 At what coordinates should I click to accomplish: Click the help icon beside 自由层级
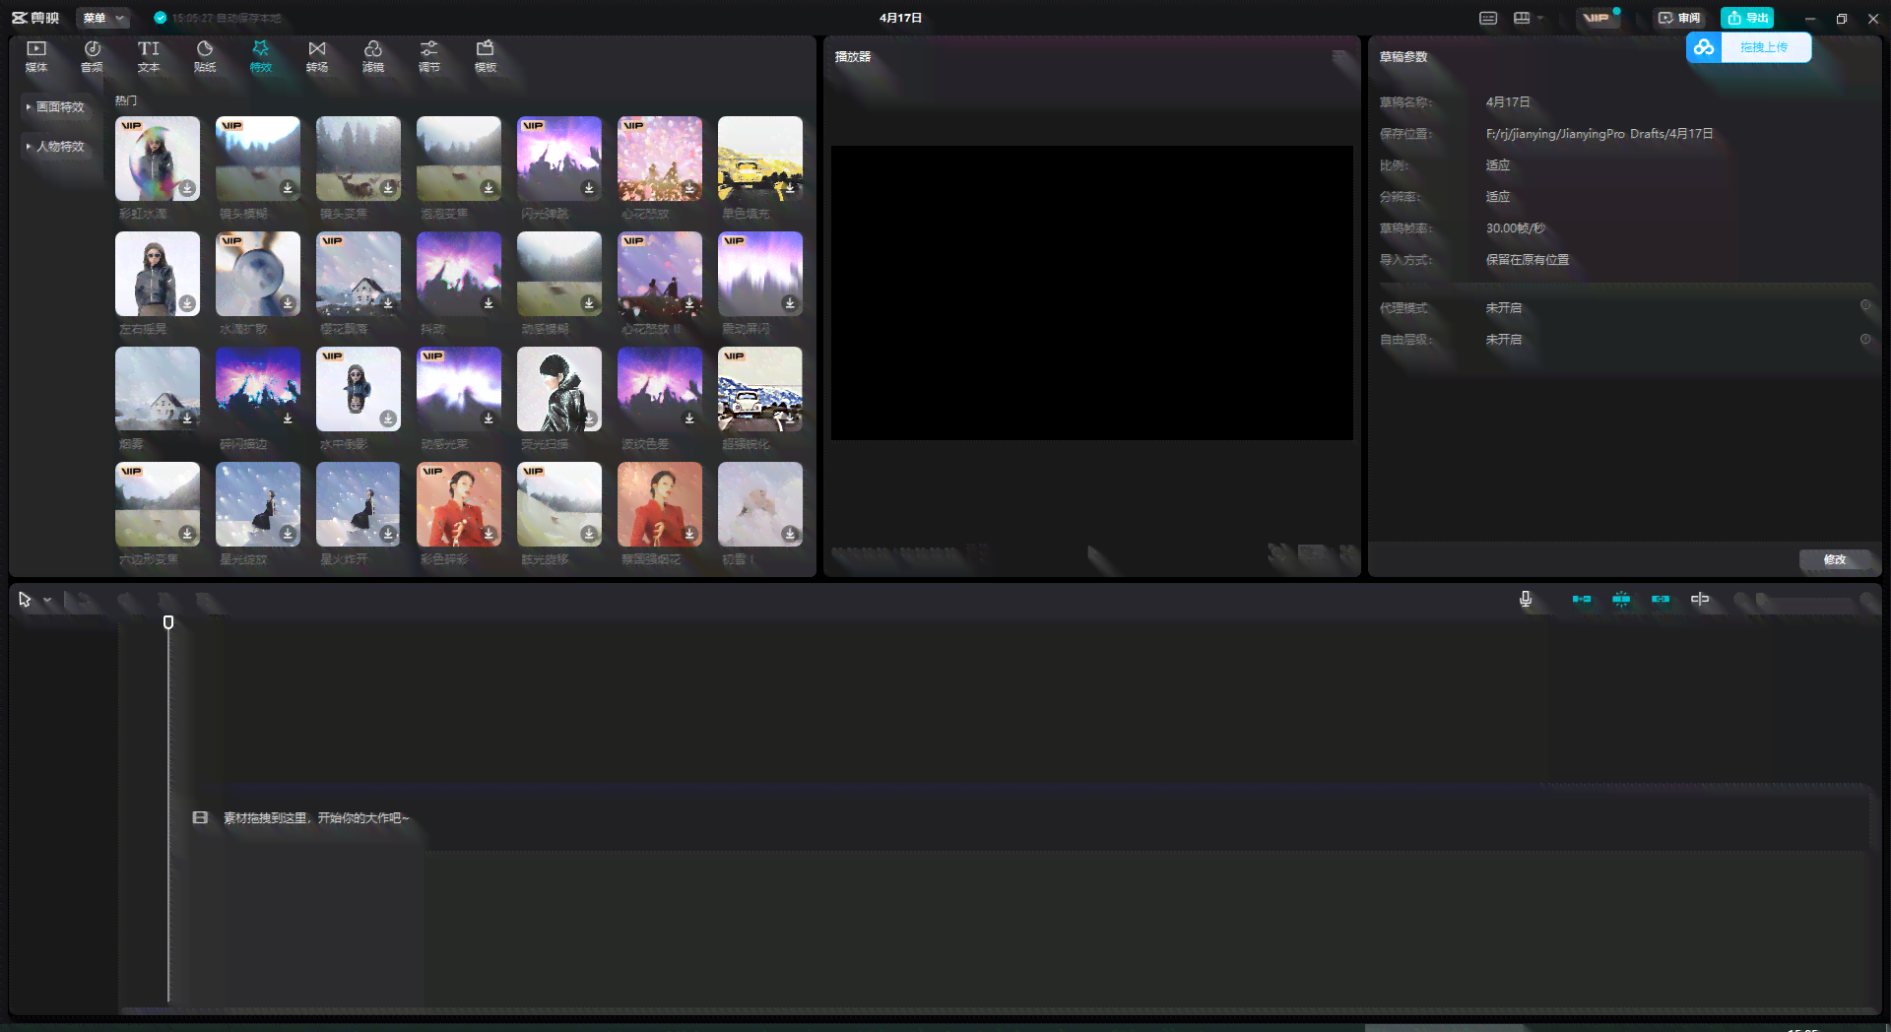(x=1864, y=339)
